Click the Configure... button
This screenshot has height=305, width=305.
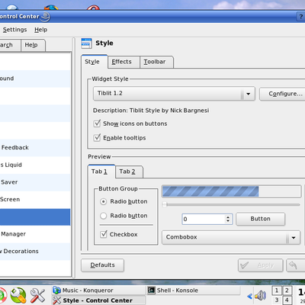pyautogui.click(x=282, y=94)
